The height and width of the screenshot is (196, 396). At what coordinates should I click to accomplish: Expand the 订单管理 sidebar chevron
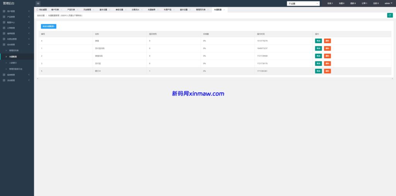coord(29,28)
